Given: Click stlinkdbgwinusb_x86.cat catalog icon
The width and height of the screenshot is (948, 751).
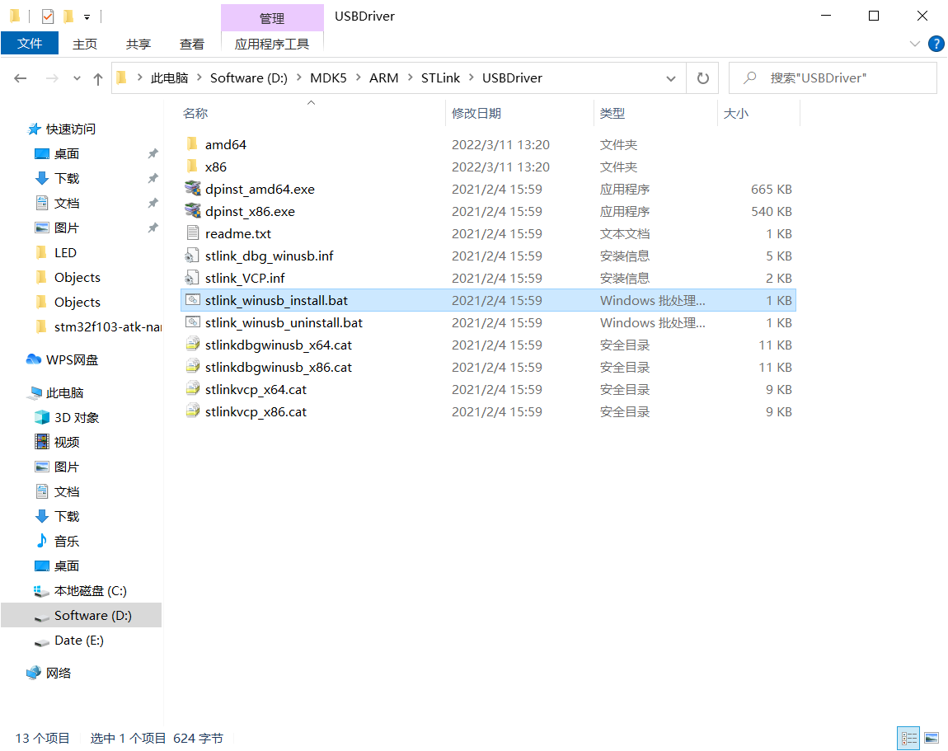Looking at the screenshot, I should coord(192,367).
